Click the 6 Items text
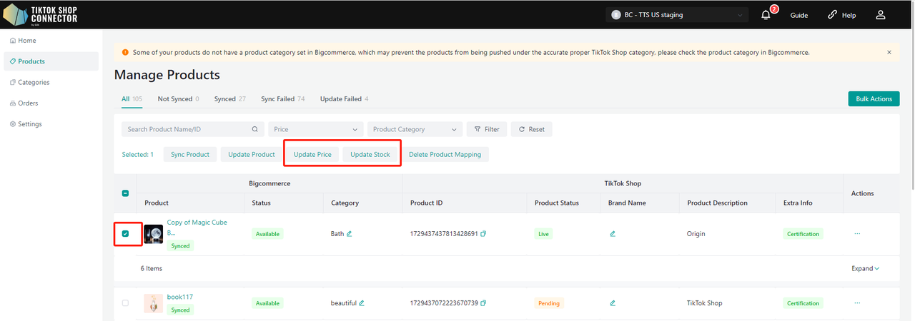This screenshot has height=321, width=915. pyautogui.click(x=152, y=268)
